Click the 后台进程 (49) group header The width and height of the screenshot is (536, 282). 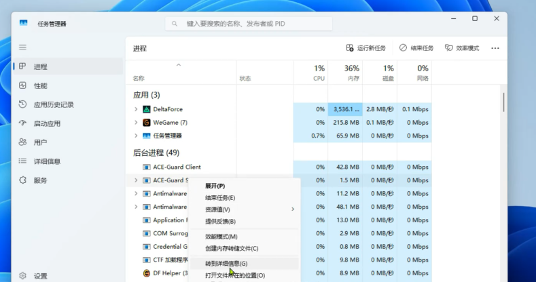coord(156,153)
